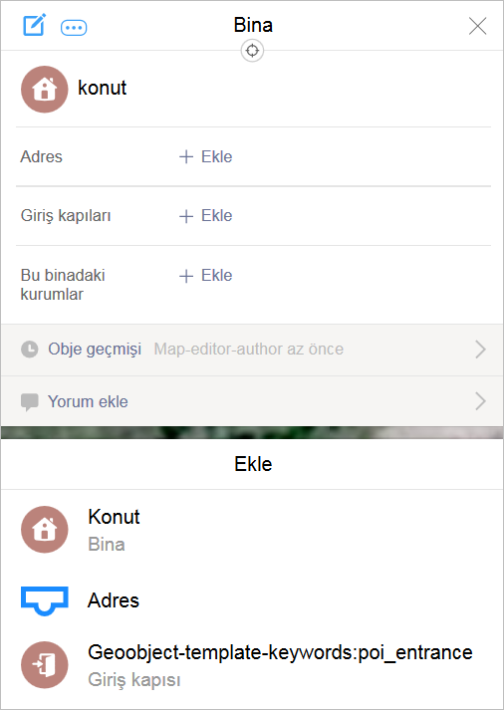Add organization via Bu binadaki kurumlar Ekle
The height and width of the screenshot is (710, 504).
pos(205,275)
